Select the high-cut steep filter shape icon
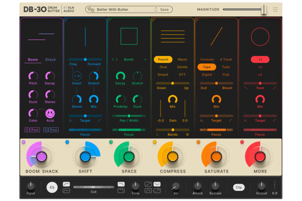 tap(121, 191)
